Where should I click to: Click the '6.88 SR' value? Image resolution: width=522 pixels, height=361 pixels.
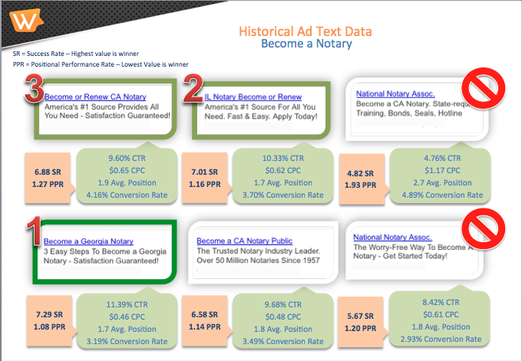(x=48, y=172)
